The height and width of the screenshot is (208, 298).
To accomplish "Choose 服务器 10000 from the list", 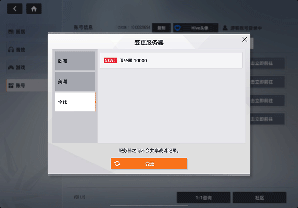I will (x=171, y=61).
